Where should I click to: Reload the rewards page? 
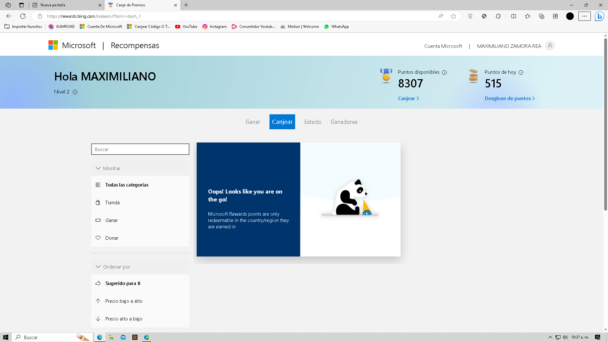click(x=23, y=16)
